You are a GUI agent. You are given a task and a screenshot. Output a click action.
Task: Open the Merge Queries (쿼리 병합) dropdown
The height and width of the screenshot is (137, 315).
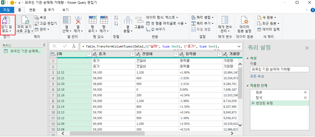202,17
